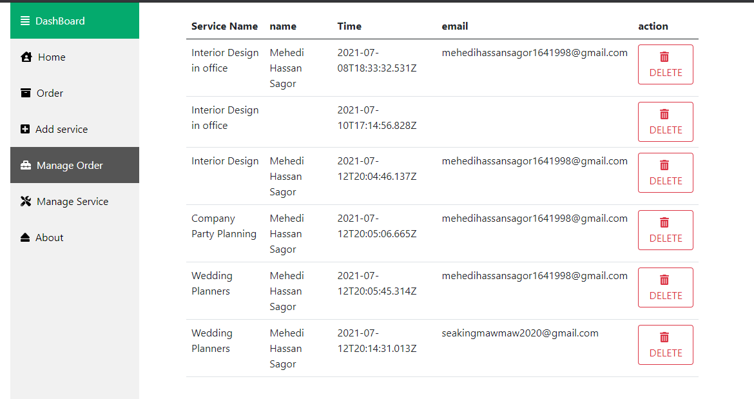Select the Manage Service menu entry

tap(75, 201)
